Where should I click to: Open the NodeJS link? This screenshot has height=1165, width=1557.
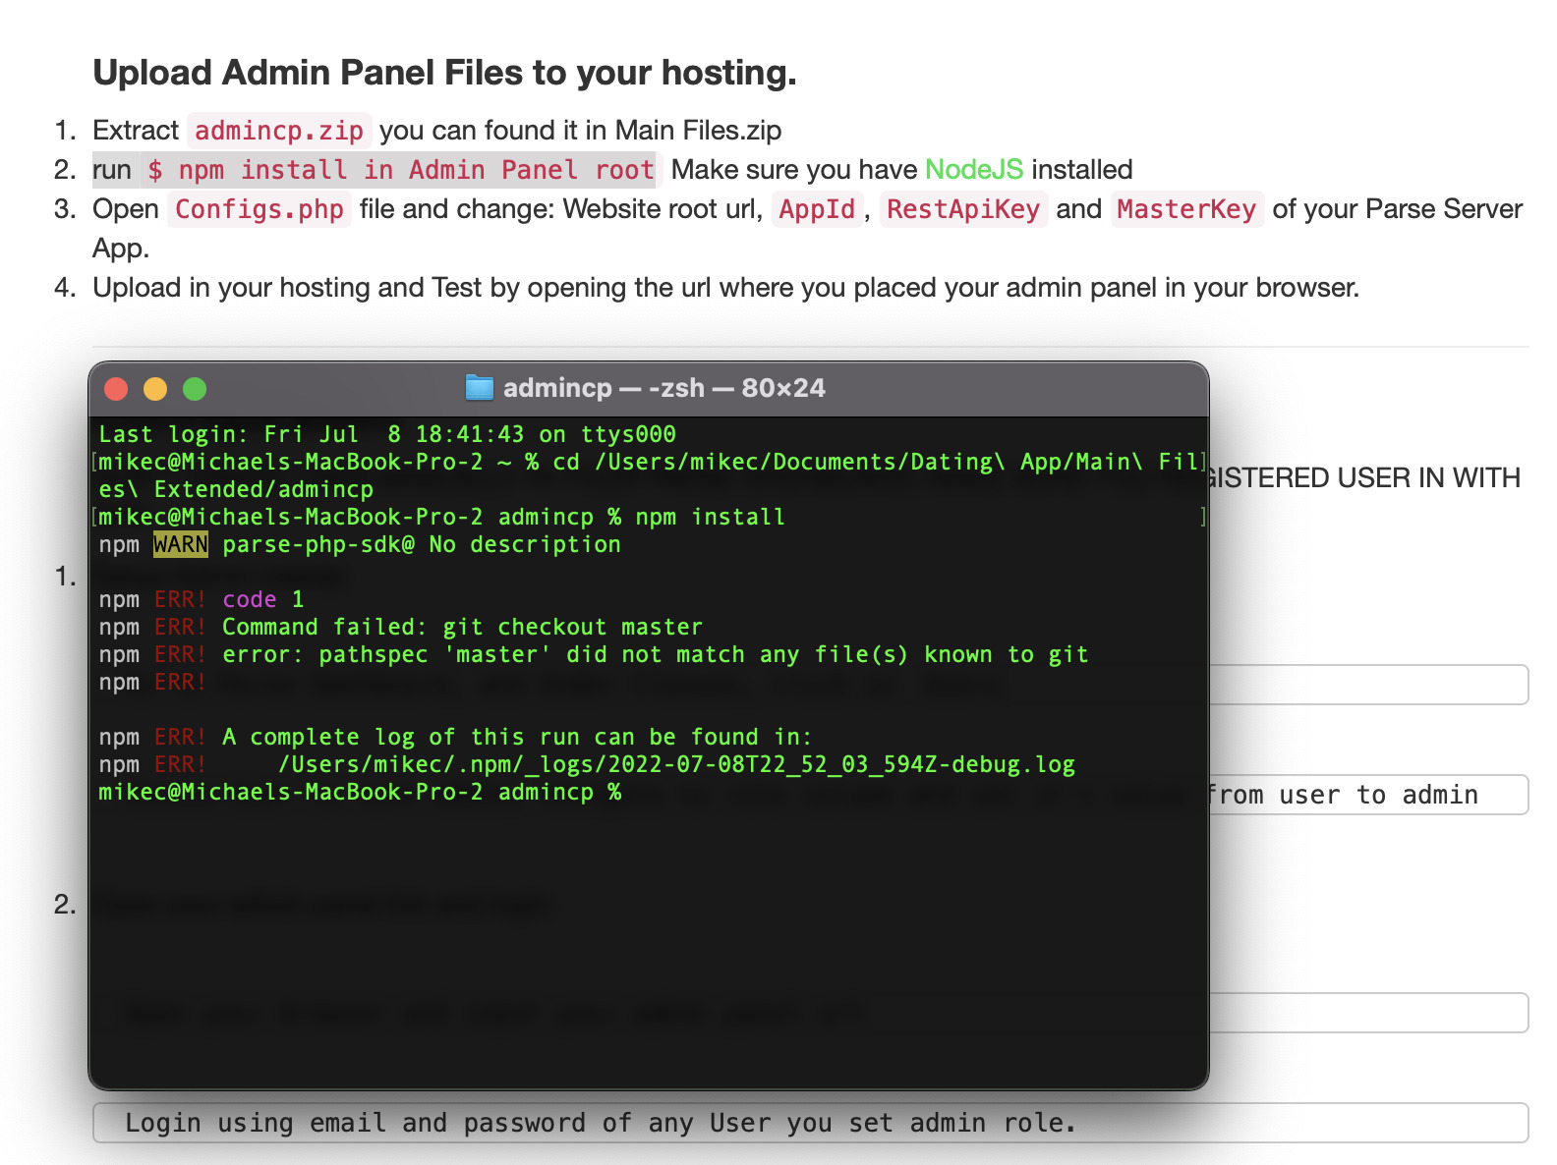tap(974, 170)
